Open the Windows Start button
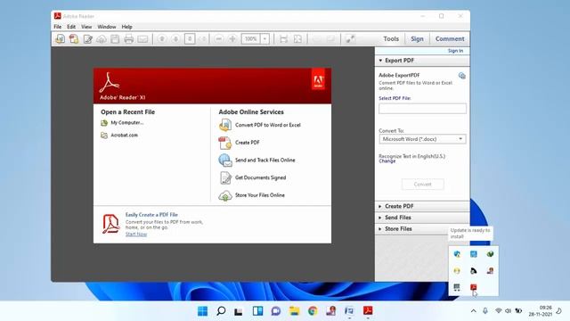The width and height of the screenshot is (570, 321). [202, 311]
